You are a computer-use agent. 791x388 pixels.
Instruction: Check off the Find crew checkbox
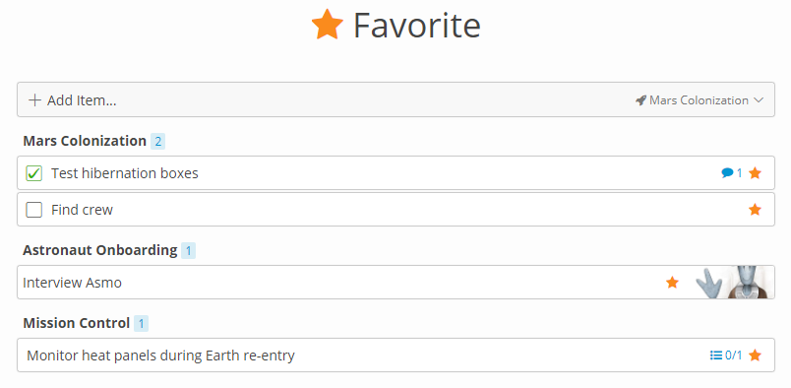[33, 210]
